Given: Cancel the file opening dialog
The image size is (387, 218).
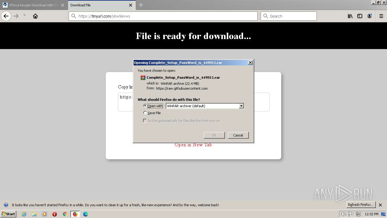Looking at the screenshot, I should [238, 135].
